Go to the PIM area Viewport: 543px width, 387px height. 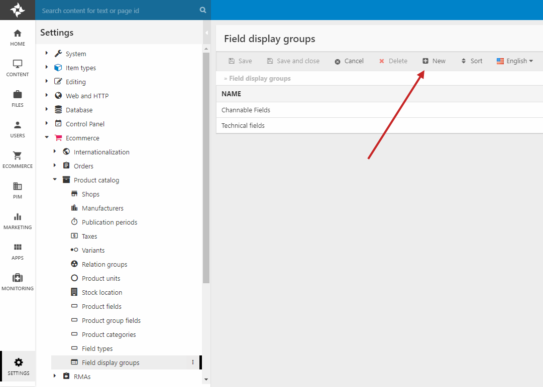tap(18, 190)
